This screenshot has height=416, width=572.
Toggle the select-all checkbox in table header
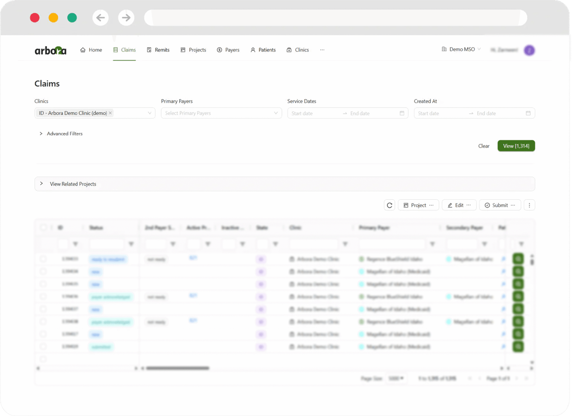pos(43,227)
